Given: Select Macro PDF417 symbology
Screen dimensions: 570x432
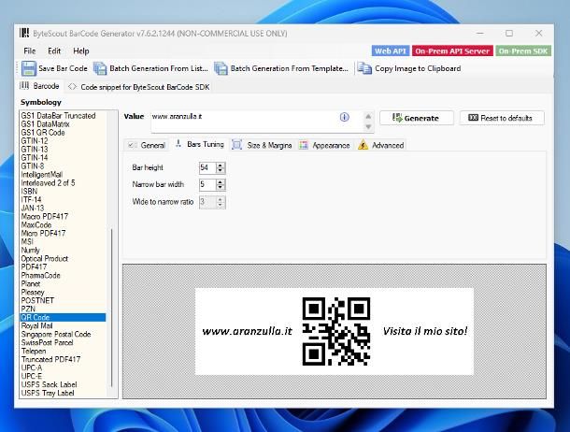Looking at the screenshot, I should (x=44, y=216).
